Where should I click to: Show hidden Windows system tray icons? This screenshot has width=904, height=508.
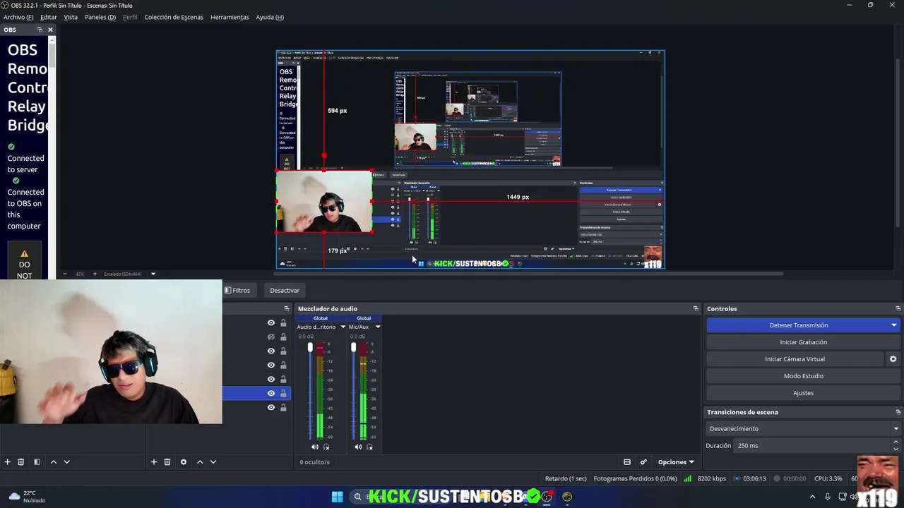[812, 497]
